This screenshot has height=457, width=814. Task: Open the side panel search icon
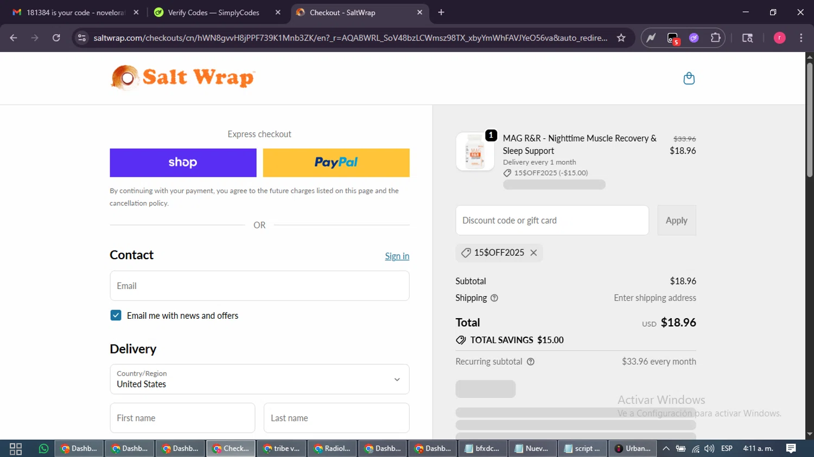pyautogui.click(x=747, y=38)
